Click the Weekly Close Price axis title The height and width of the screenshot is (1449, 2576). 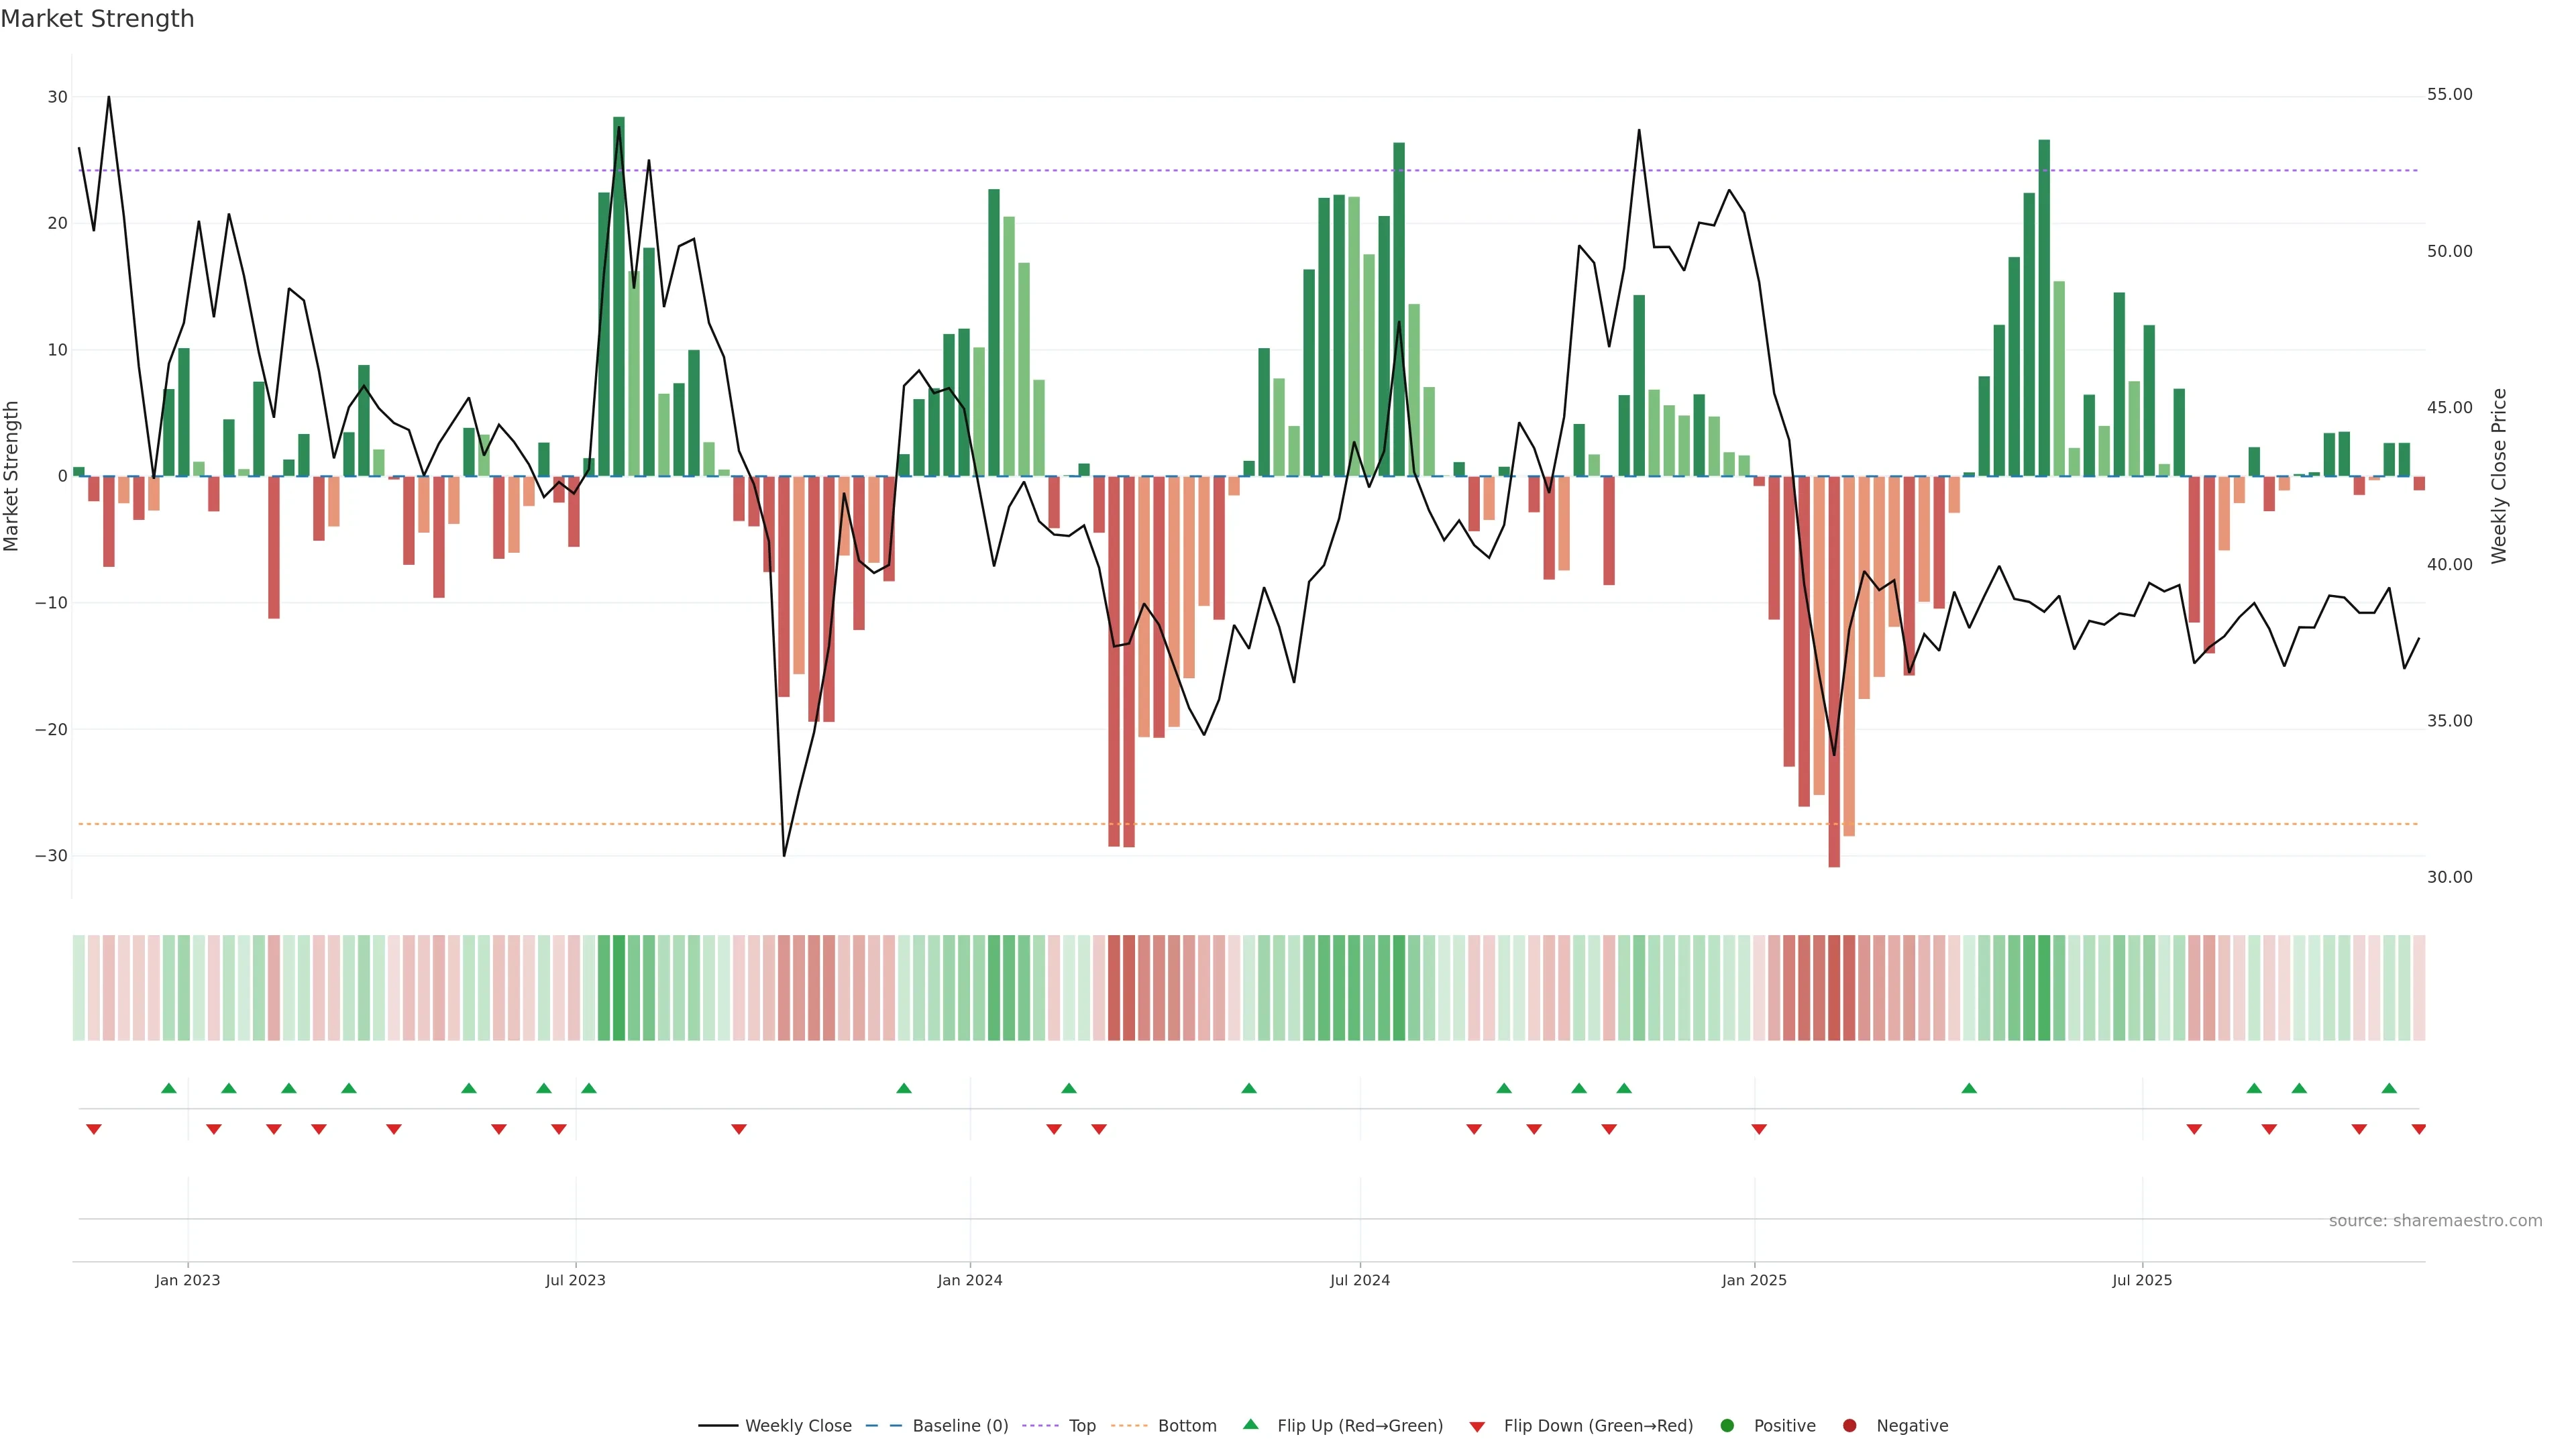2499,476
